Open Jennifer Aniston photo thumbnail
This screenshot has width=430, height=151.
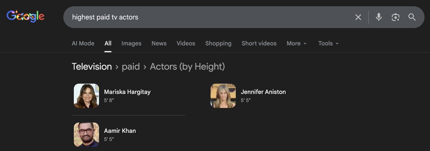click(x=223, y=96)
